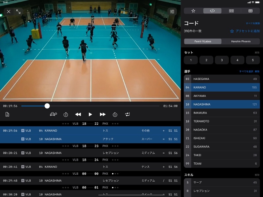
Task: Expand options dots left of VLB 18–22 score
Action: 66,124
